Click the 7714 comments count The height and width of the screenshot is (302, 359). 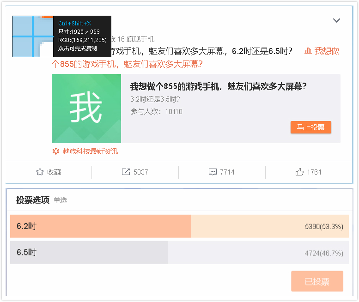click(227, 172)
